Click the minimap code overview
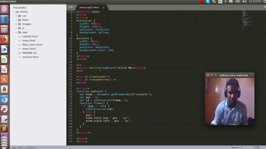 point(247,19)
